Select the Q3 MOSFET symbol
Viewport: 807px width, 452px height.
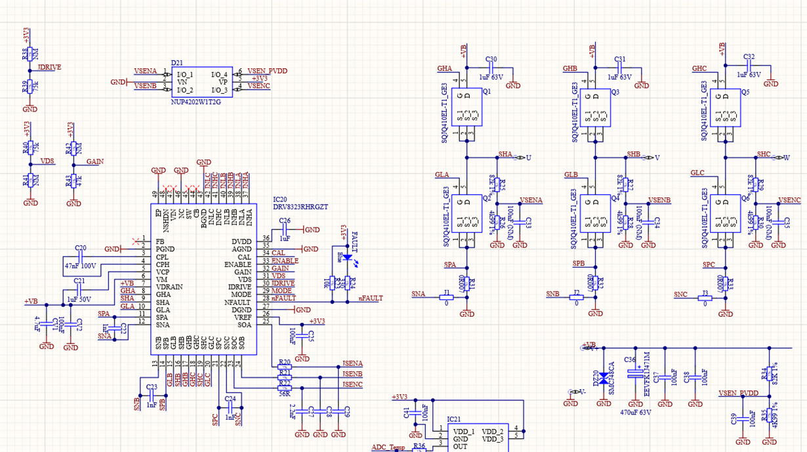(x=596, y=108)
